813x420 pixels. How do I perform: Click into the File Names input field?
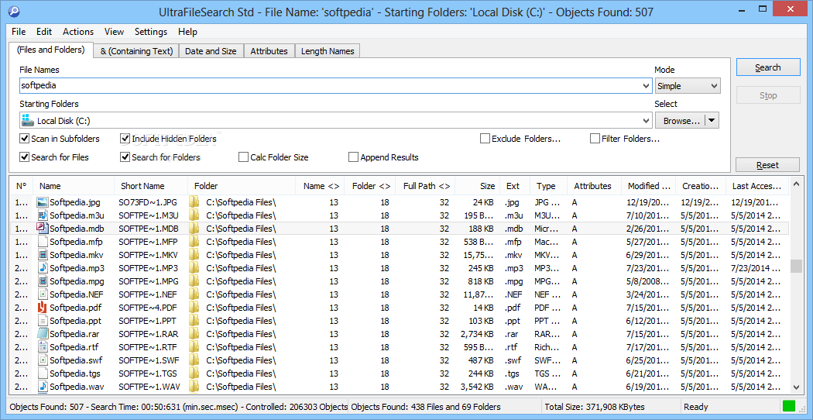point(331,86)
